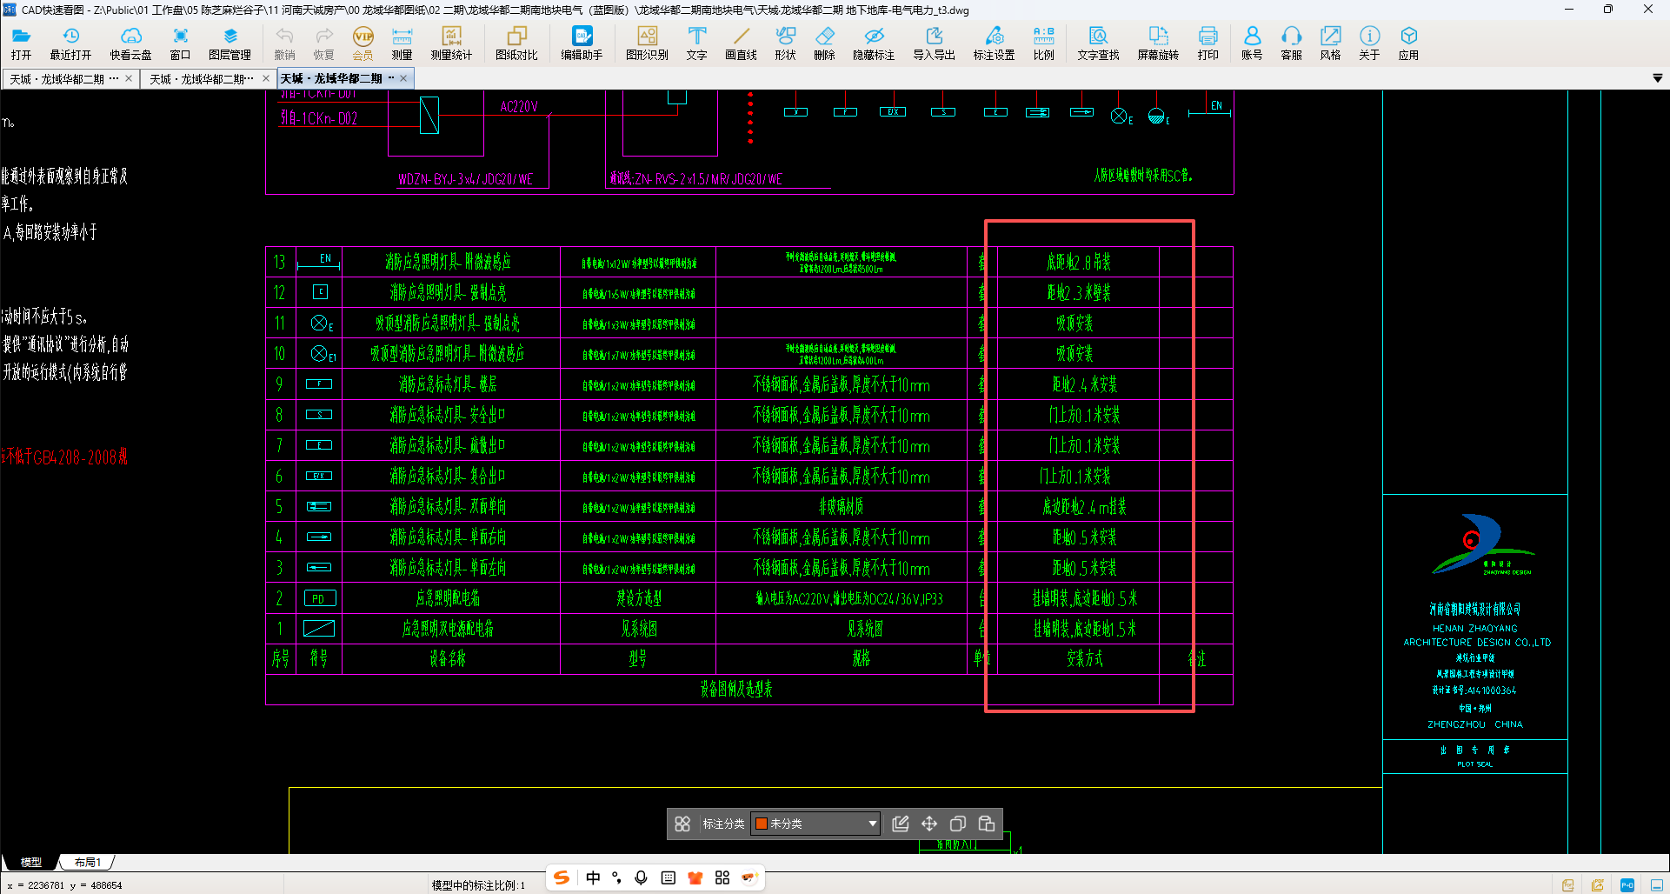Click the 打印 print icon

coord(1208,43)
